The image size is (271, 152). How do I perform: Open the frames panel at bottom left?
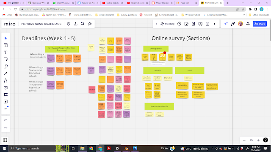[5, 140]
